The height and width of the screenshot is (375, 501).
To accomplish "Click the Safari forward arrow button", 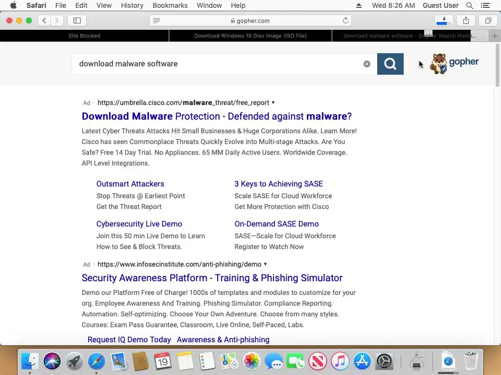I will point(57,21).
